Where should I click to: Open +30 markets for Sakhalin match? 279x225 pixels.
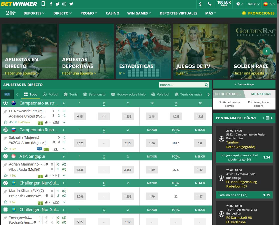coord(56,149)
